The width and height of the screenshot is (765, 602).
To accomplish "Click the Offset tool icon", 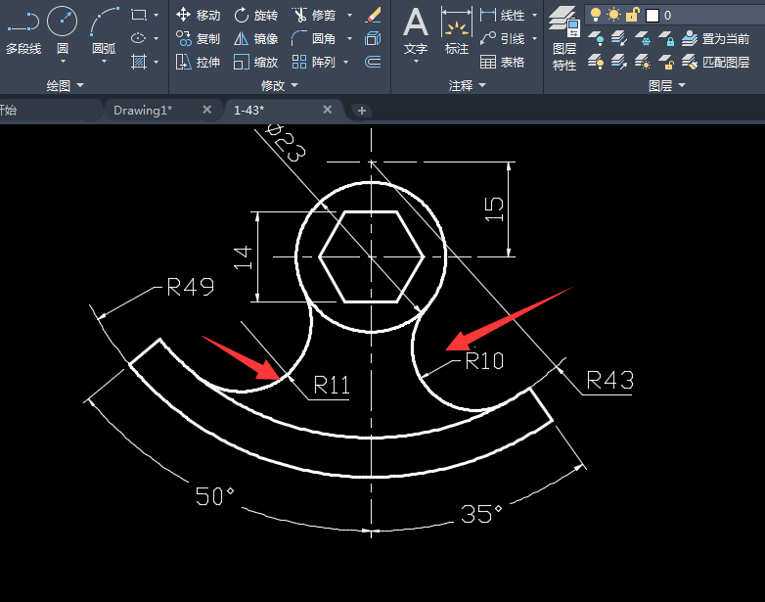I will [373, 62].
